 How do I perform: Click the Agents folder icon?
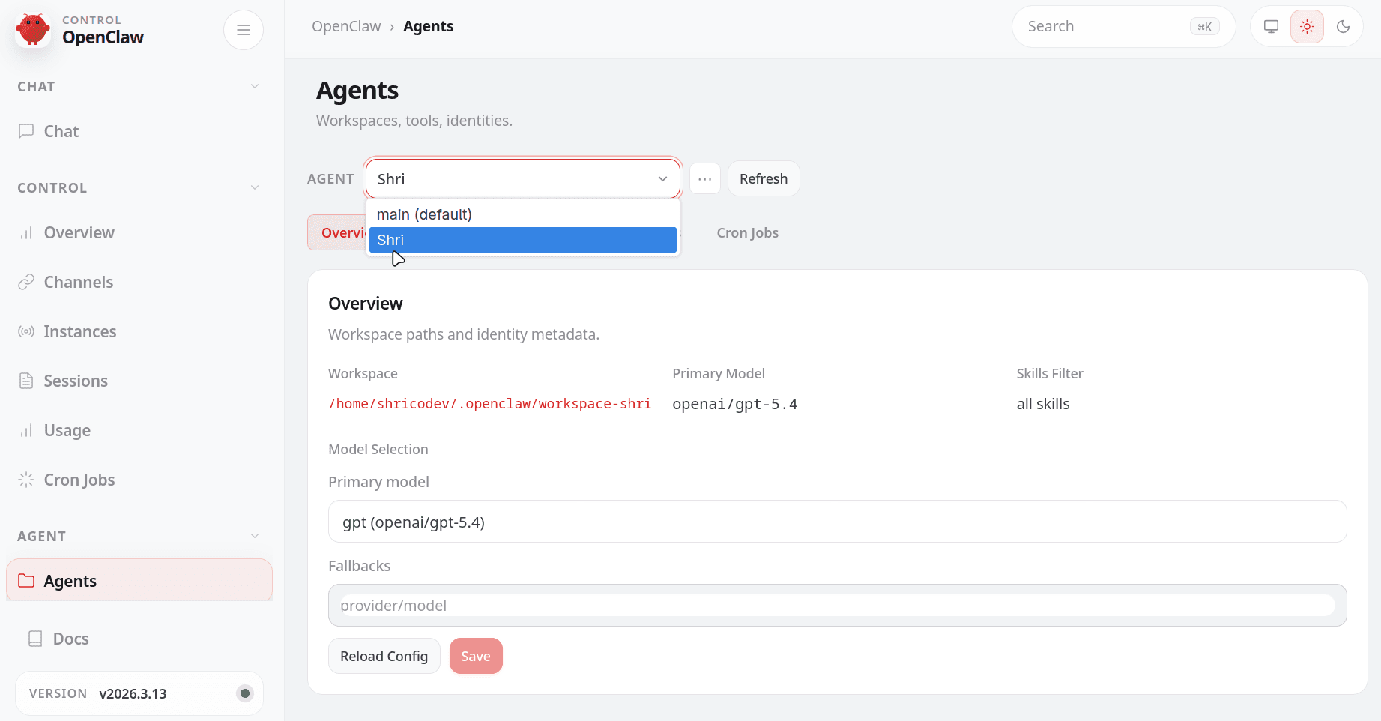pyautogui.click(x=26, y=581)
